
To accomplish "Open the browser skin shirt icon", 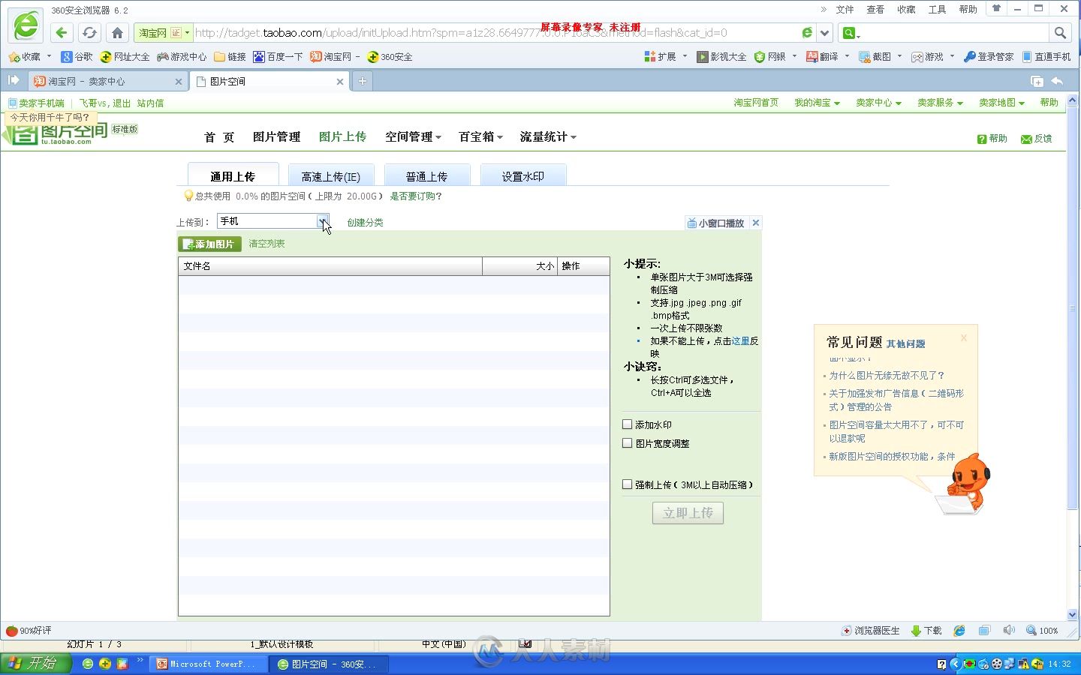I will [996, 9].
